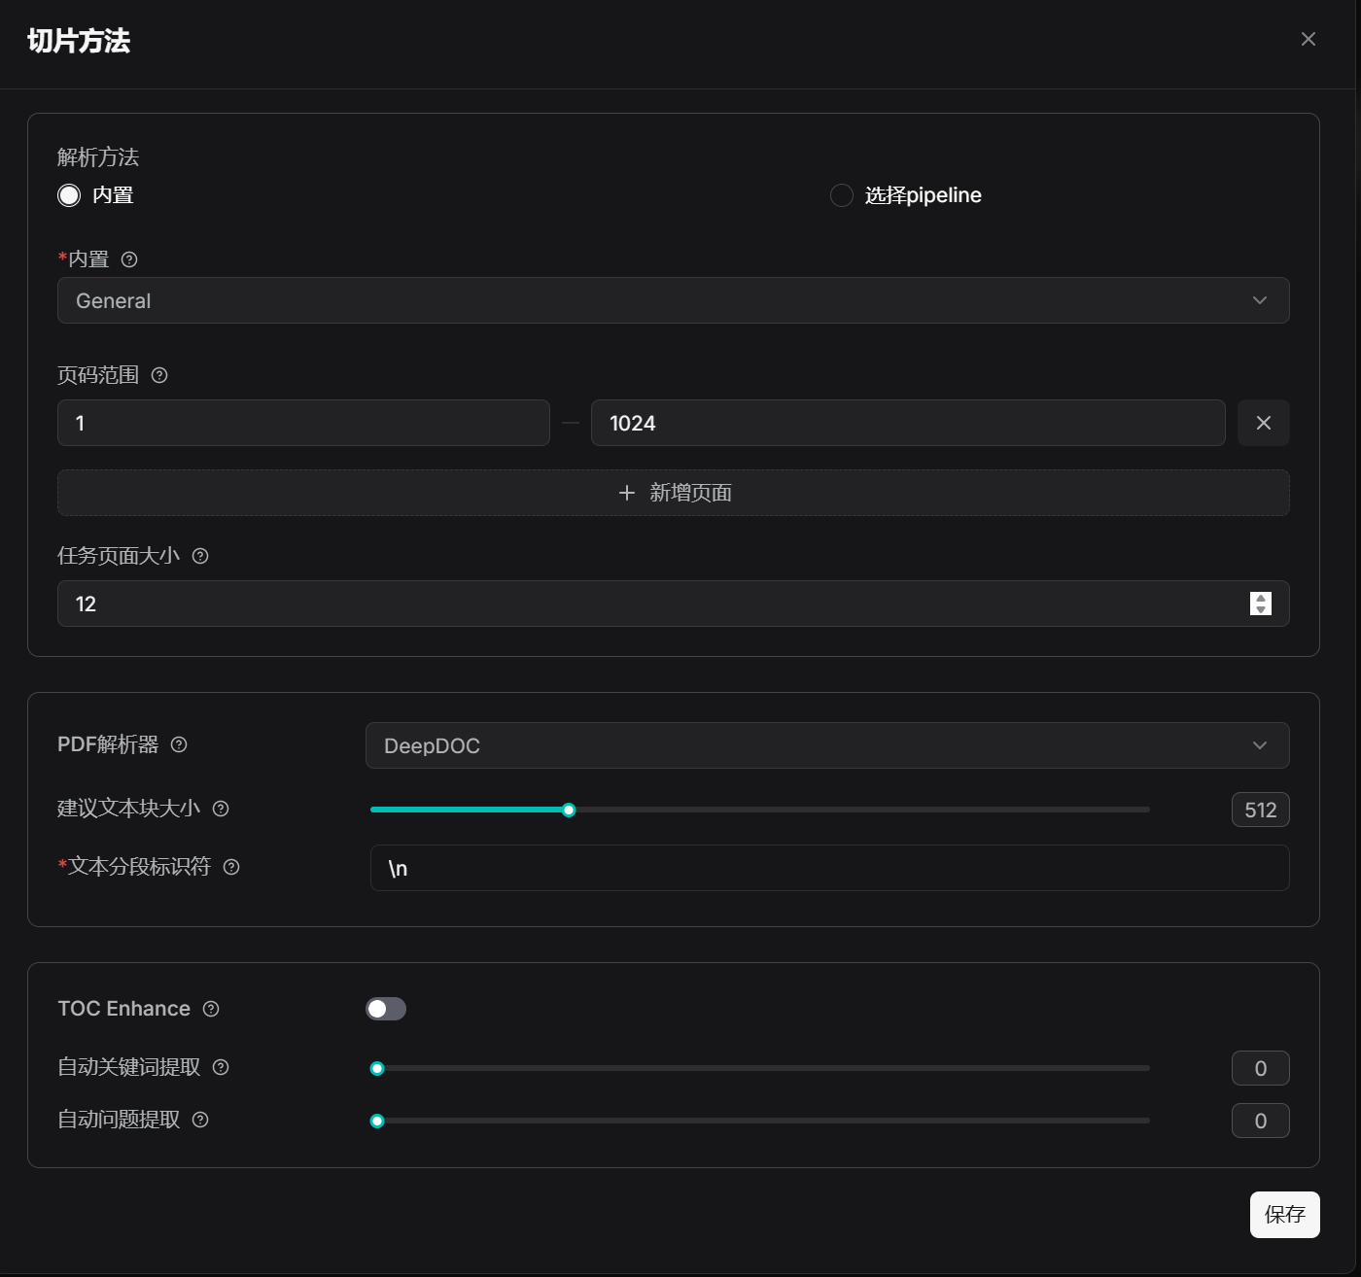Screen dimensions: 1361x1277
Task: Click help icon beside 任务页面大小
Action: (x=200, y=556)
